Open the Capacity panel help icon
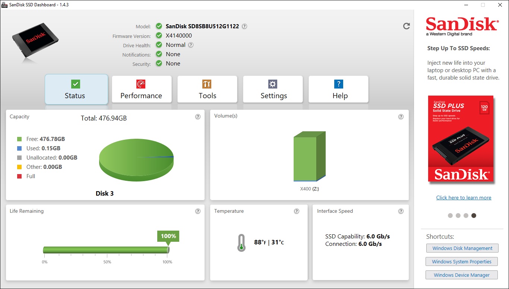This screenshot has width=509, height=289. (198, 117)
